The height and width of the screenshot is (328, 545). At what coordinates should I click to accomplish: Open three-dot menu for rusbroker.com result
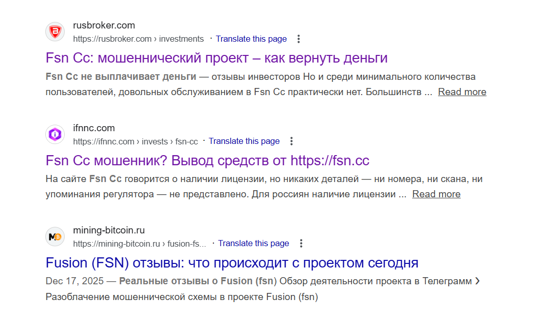coord(298,39)
